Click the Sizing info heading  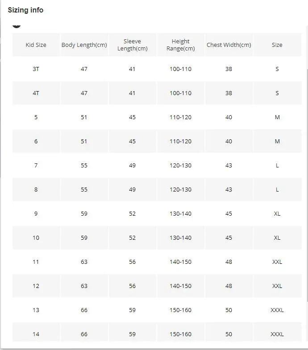coord(25,10)
